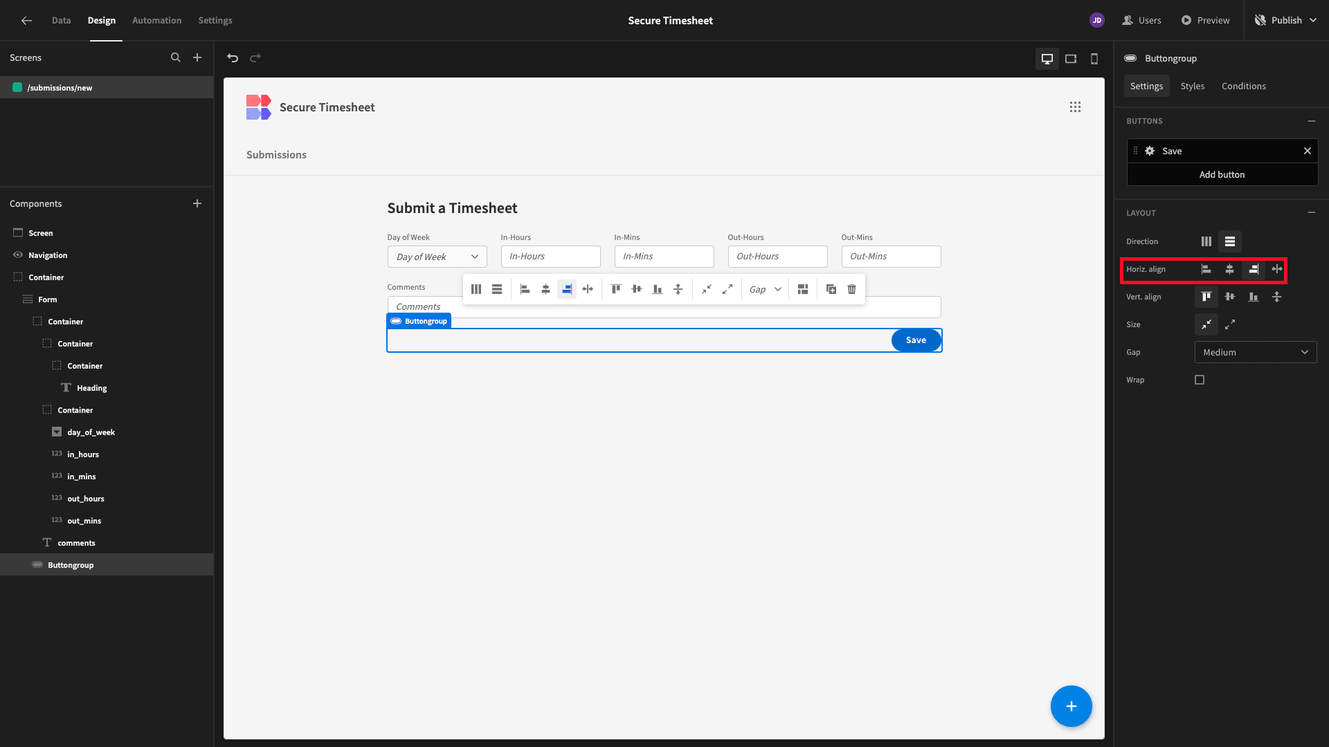Add a new component with plus icon
This screenshot has width=1329, height=747.
click(x=197, y=203)
